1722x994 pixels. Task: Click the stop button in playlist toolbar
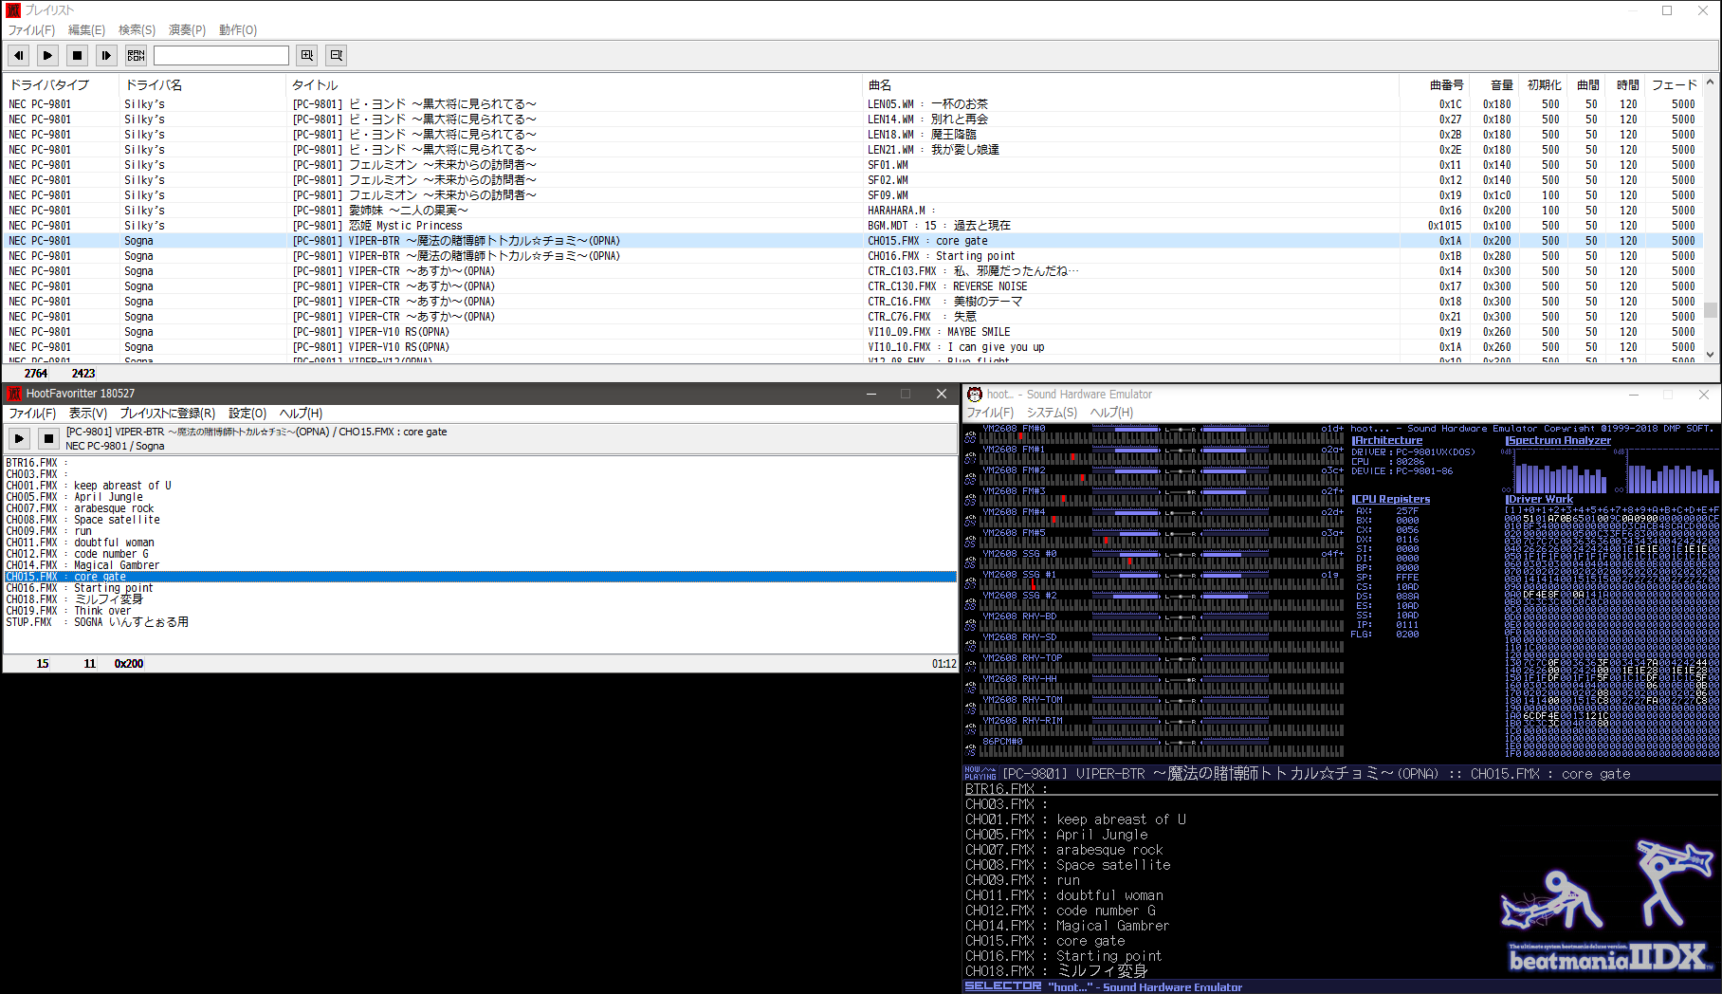(78, 55)
